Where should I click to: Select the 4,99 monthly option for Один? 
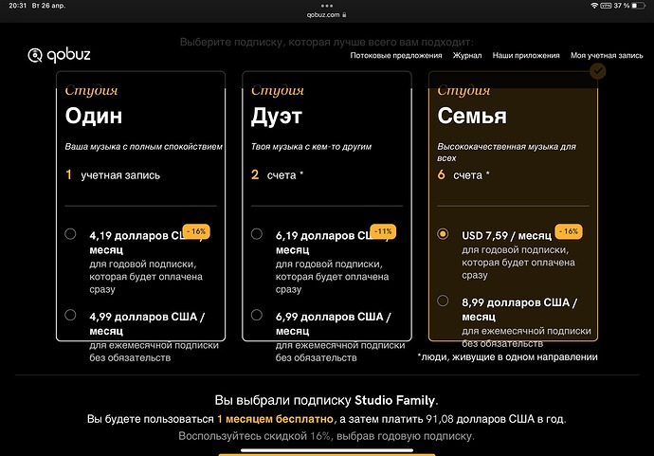(x=70, y=315)
